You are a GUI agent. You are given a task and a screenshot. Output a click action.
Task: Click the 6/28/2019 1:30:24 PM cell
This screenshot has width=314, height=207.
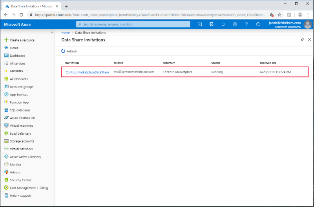pyautogui.click(x=276, y=72)
